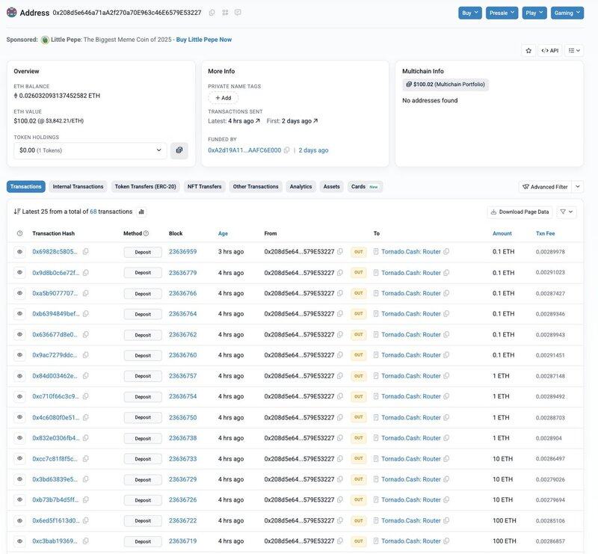Copy transaction hash 0x69828c5805
Image resolution: width=598 pixels, height=554 pixels.
[85, 252]
